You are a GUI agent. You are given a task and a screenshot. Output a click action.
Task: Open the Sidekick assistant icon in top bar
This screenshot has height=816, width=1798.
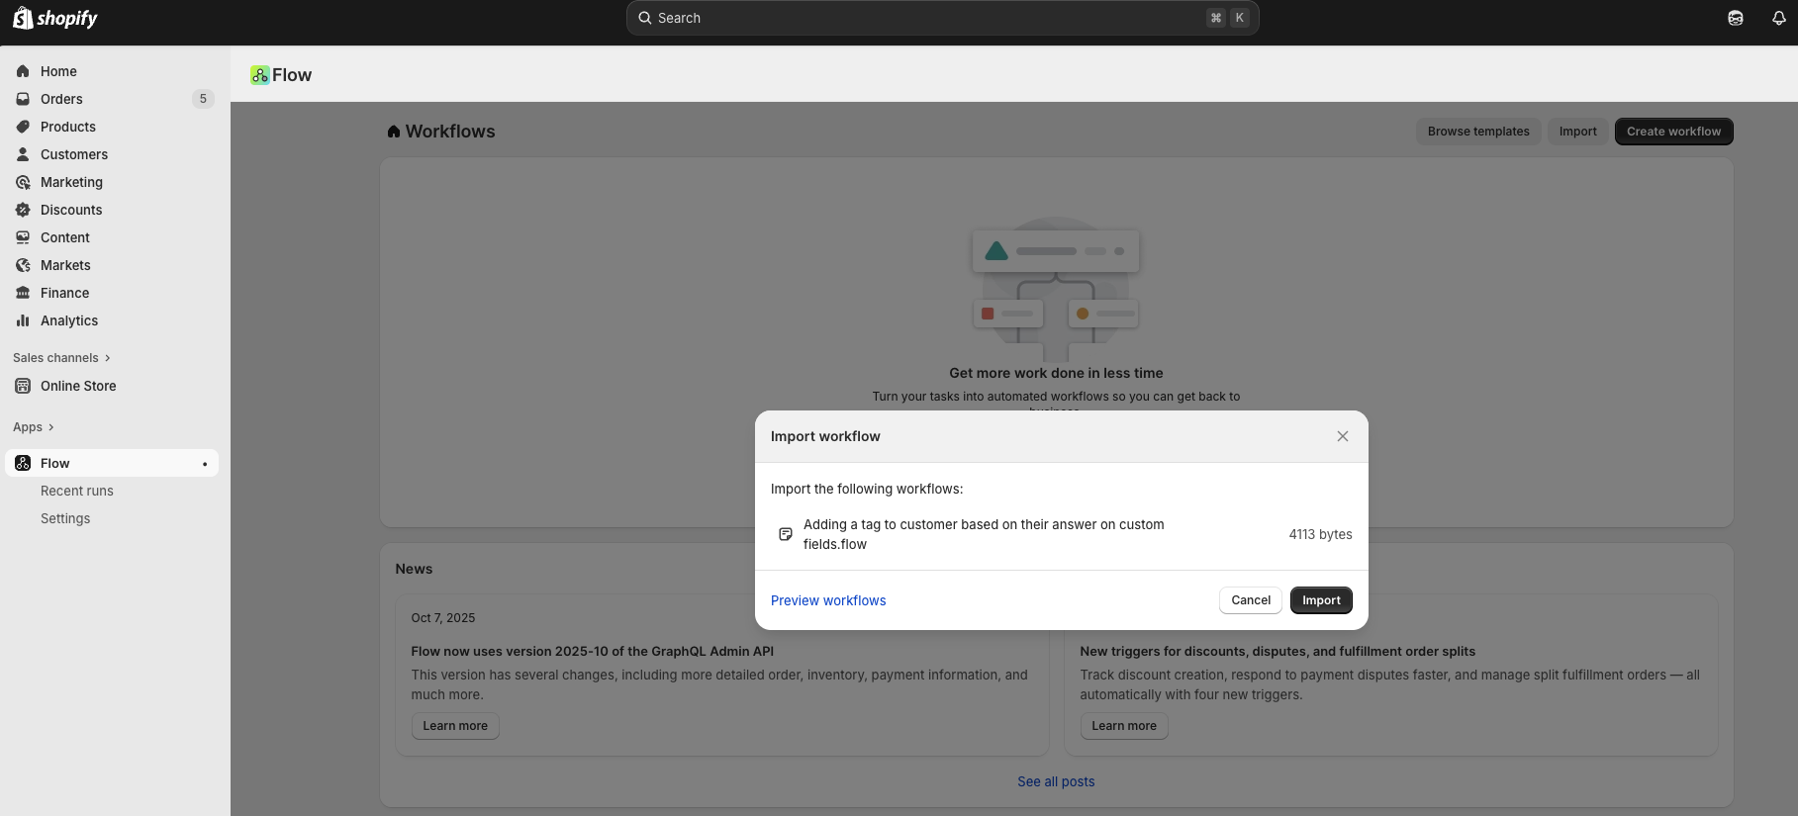1735,18
